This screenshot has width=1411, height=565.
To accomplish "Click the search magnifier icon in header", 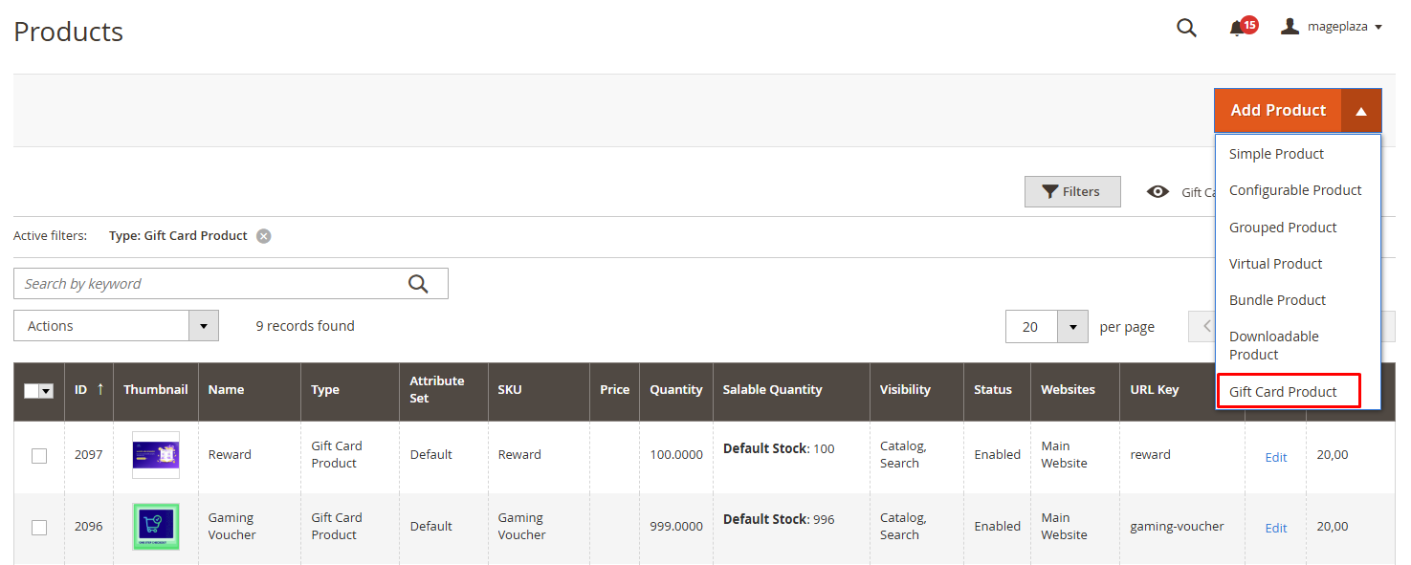I will tap(1186, 28).
